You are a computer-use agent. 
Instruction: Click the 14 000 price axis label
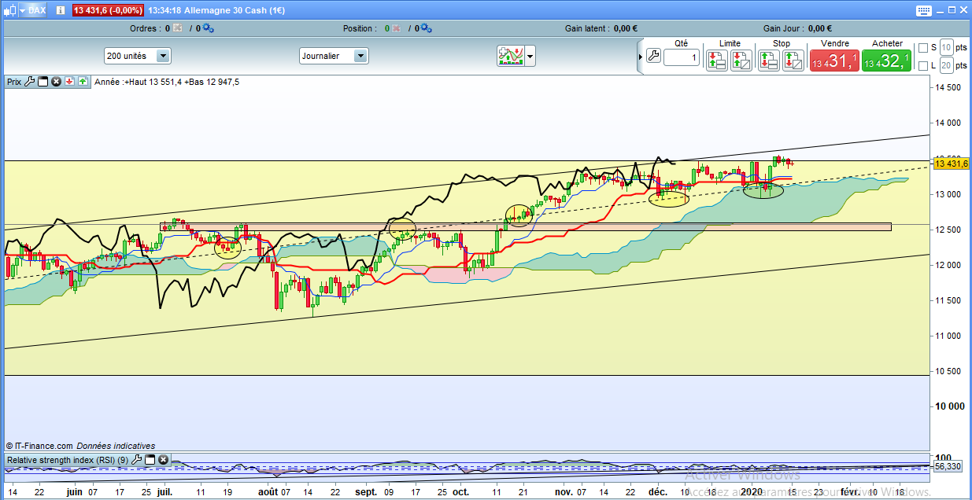coord(948,123)
